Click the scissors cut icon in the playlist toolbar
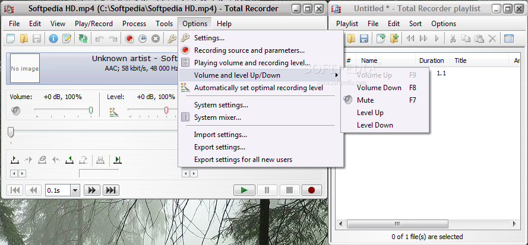528x245 pixels. tap(453, 39)
